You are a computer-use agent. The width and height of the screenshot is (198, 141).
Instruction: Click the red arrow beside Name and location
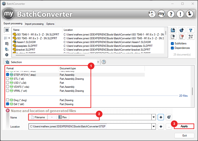8,110
